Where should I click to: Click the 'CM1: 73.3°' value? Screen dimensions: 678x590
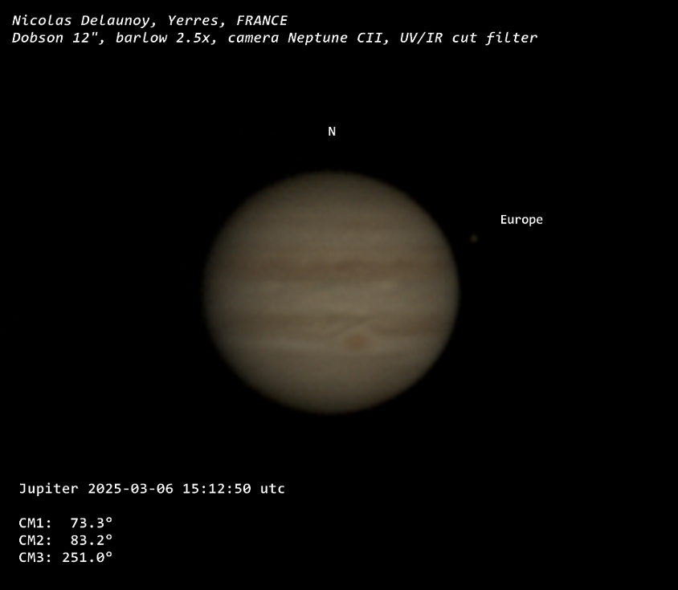tap(66, 523)
